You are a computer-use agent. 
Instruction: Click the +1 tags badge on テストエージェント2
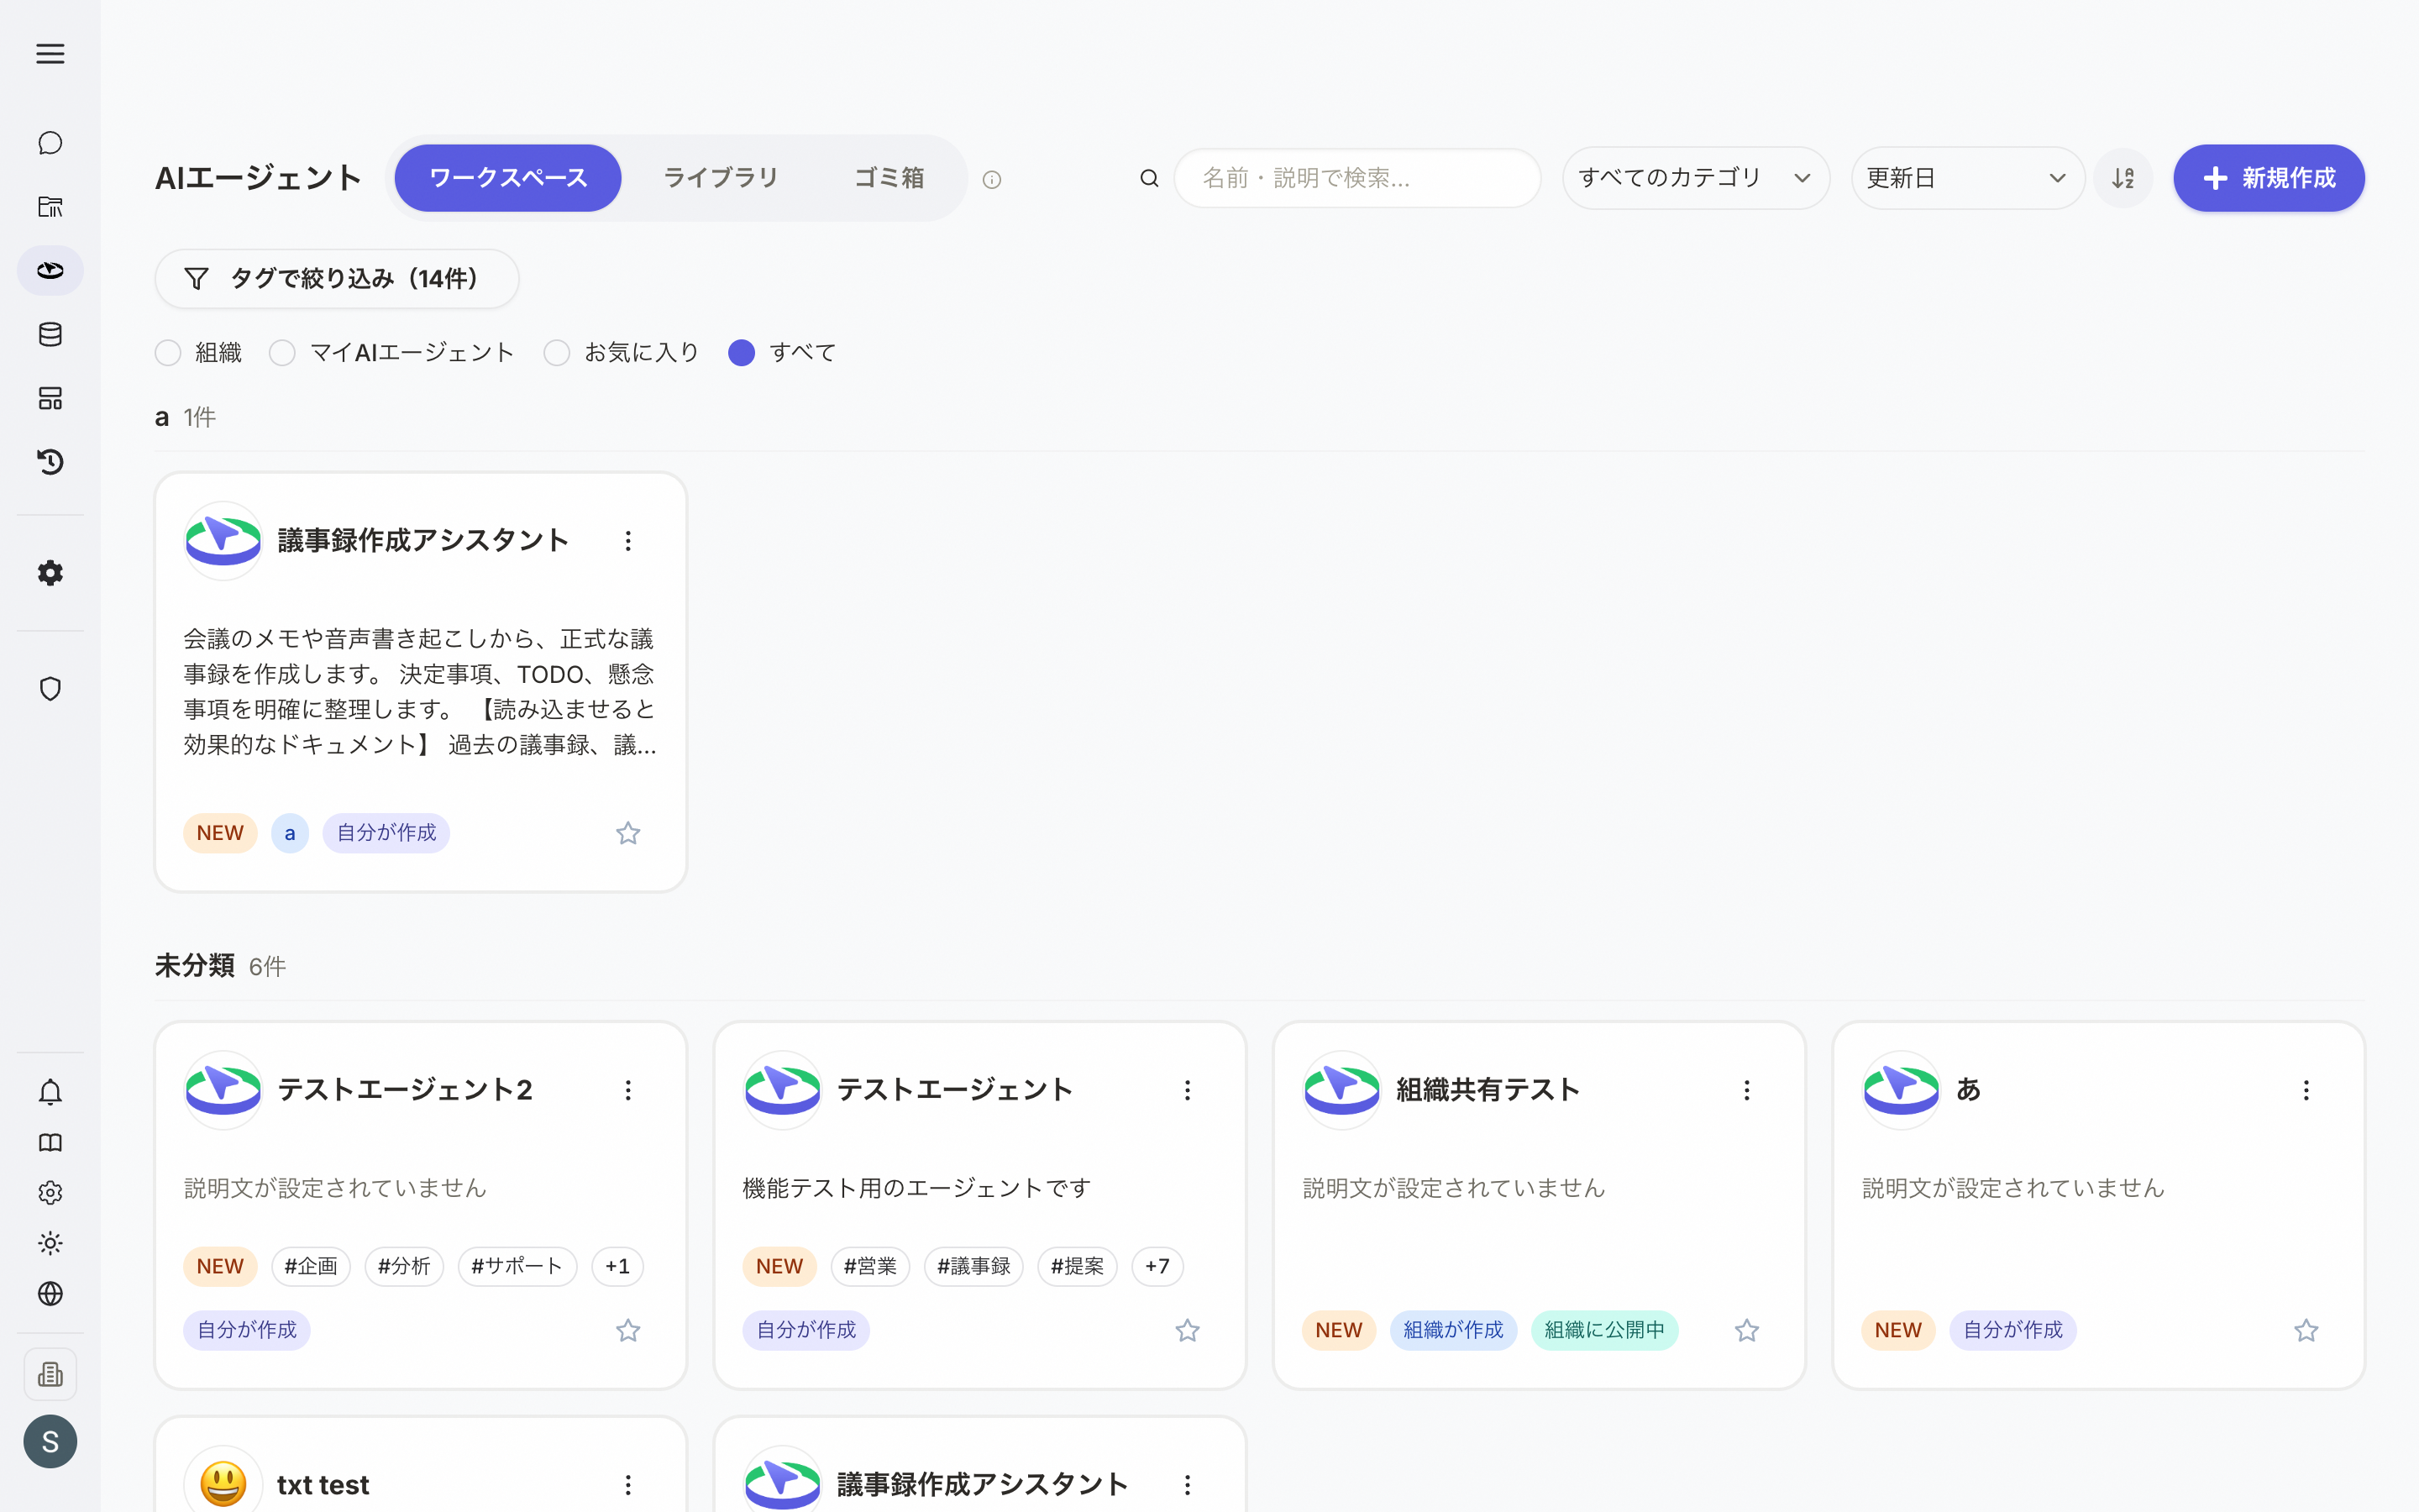coord(617,1266)
